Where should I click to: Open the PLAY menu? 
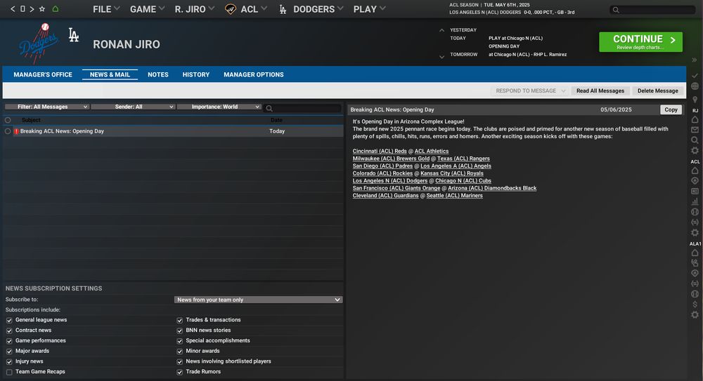pyautogui.click(x=370, y=9)
